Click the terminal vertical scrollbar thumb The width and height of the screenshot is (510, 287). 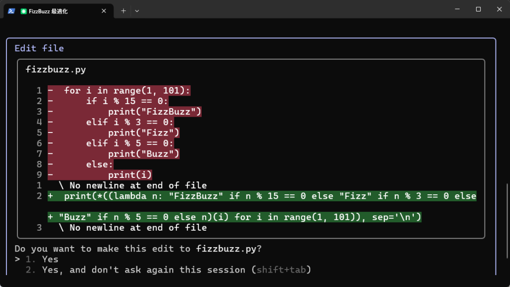click(x=508, y=221)
